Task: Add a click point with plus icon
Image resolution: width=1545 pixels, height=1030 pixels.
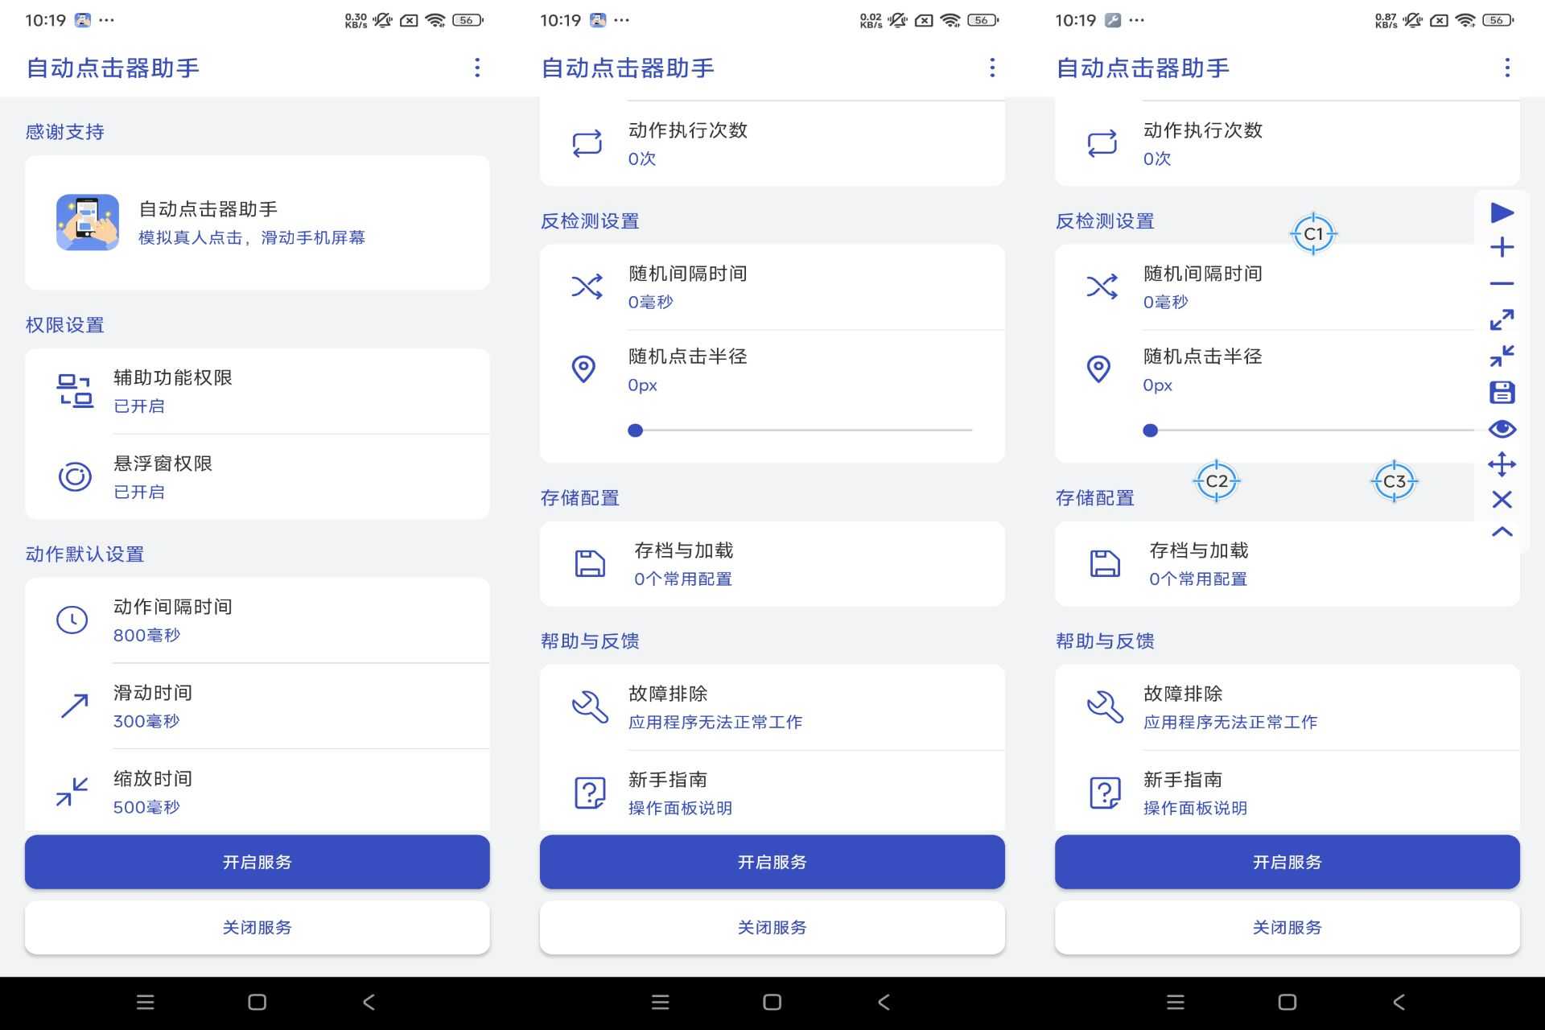Action: coord(1502,247)
